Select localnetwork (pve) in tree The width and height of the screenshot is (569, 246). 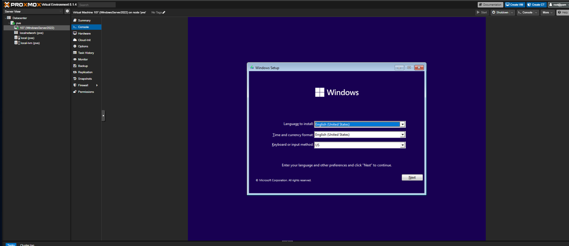point(32,33)
